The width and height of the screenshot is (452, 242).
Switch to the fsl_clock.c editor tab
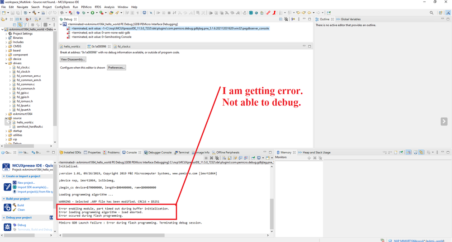tap(122, 47)
